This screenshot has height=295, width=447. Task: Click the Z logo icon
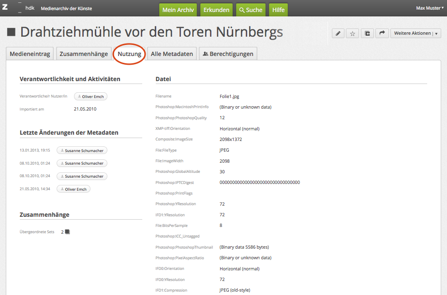(x=5, y=8)
